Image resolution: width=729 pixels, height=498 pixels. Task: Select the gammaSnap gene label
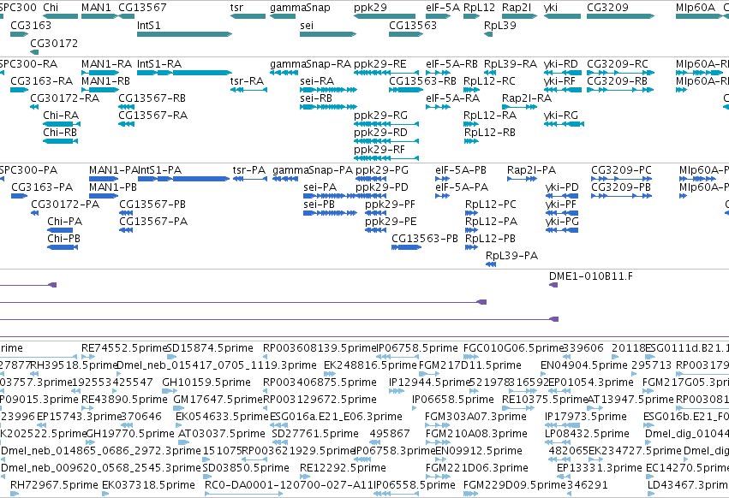coord(300,8)
